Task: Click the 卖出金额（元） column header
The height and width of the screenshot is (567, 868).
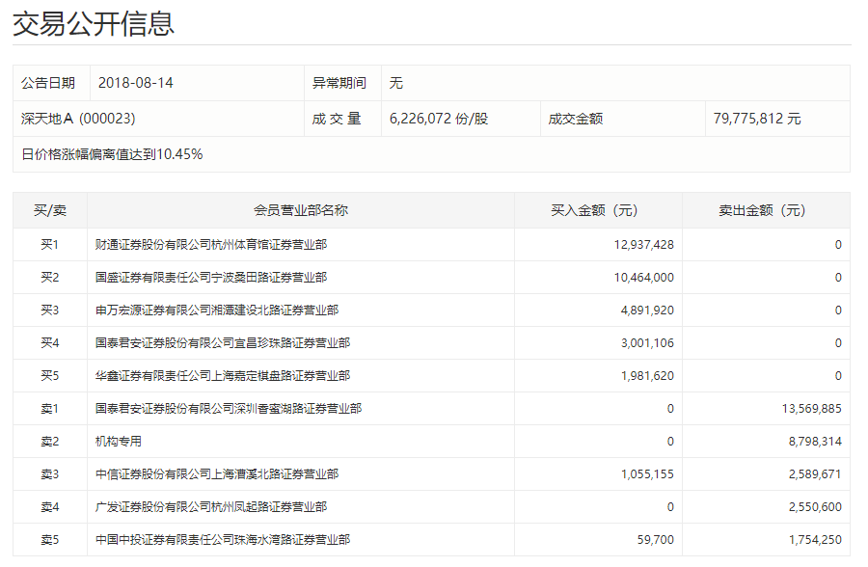Action: [766, 210]
